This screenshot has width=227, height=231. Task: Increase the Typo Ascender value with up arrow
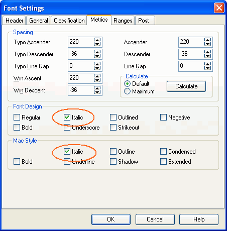pyautogui.click(x=97, y=40)
